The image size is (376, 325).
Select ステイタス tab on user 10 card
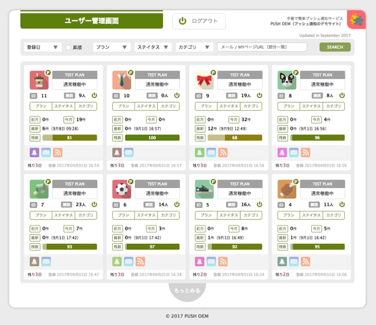click(146, 106)
